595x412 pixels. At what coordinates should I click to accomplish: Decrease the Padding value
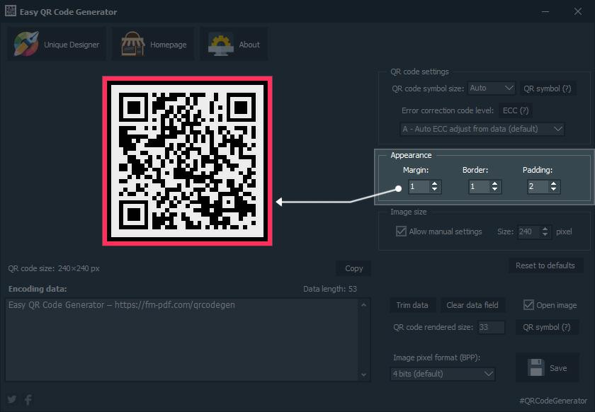coord(554,189)
